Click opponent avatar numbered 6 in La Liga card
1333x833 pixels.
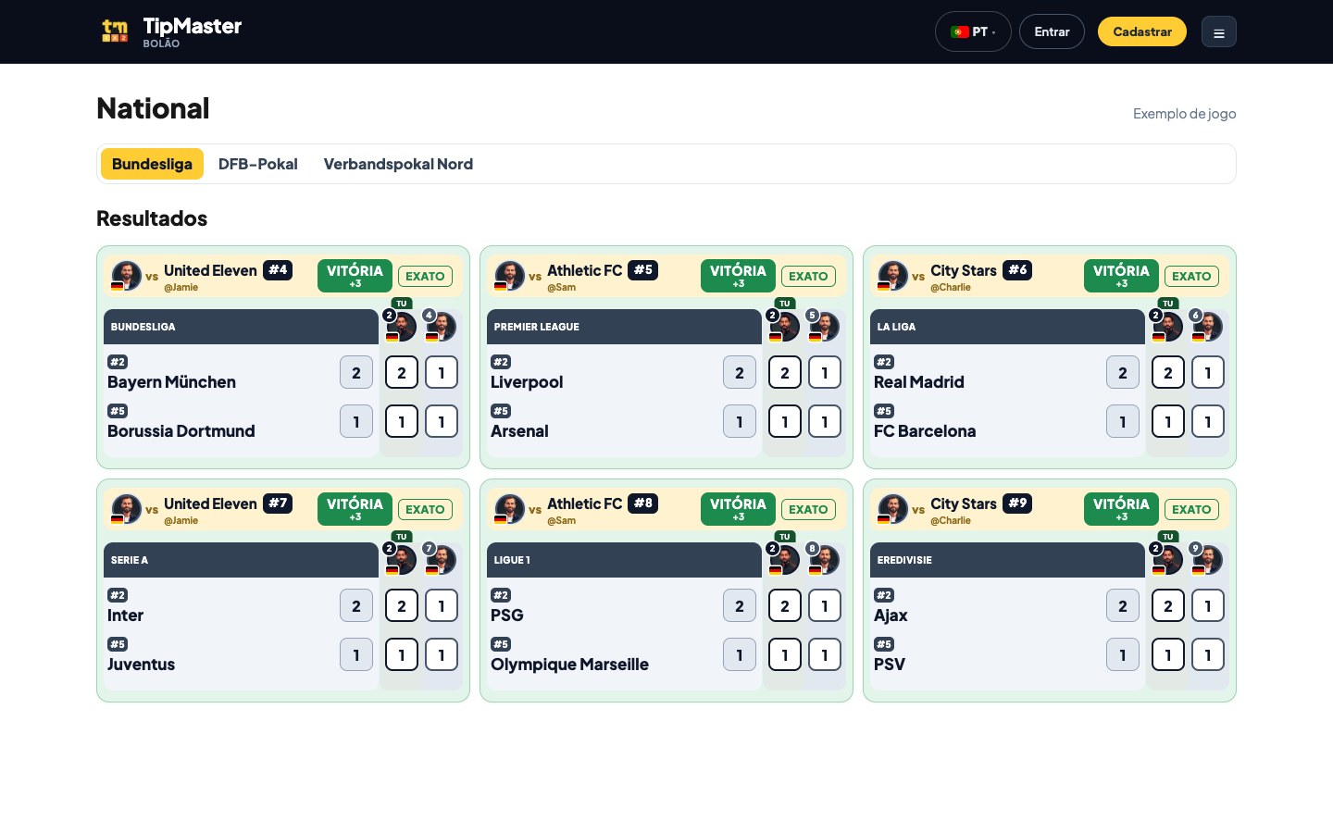click(1207, 327)
